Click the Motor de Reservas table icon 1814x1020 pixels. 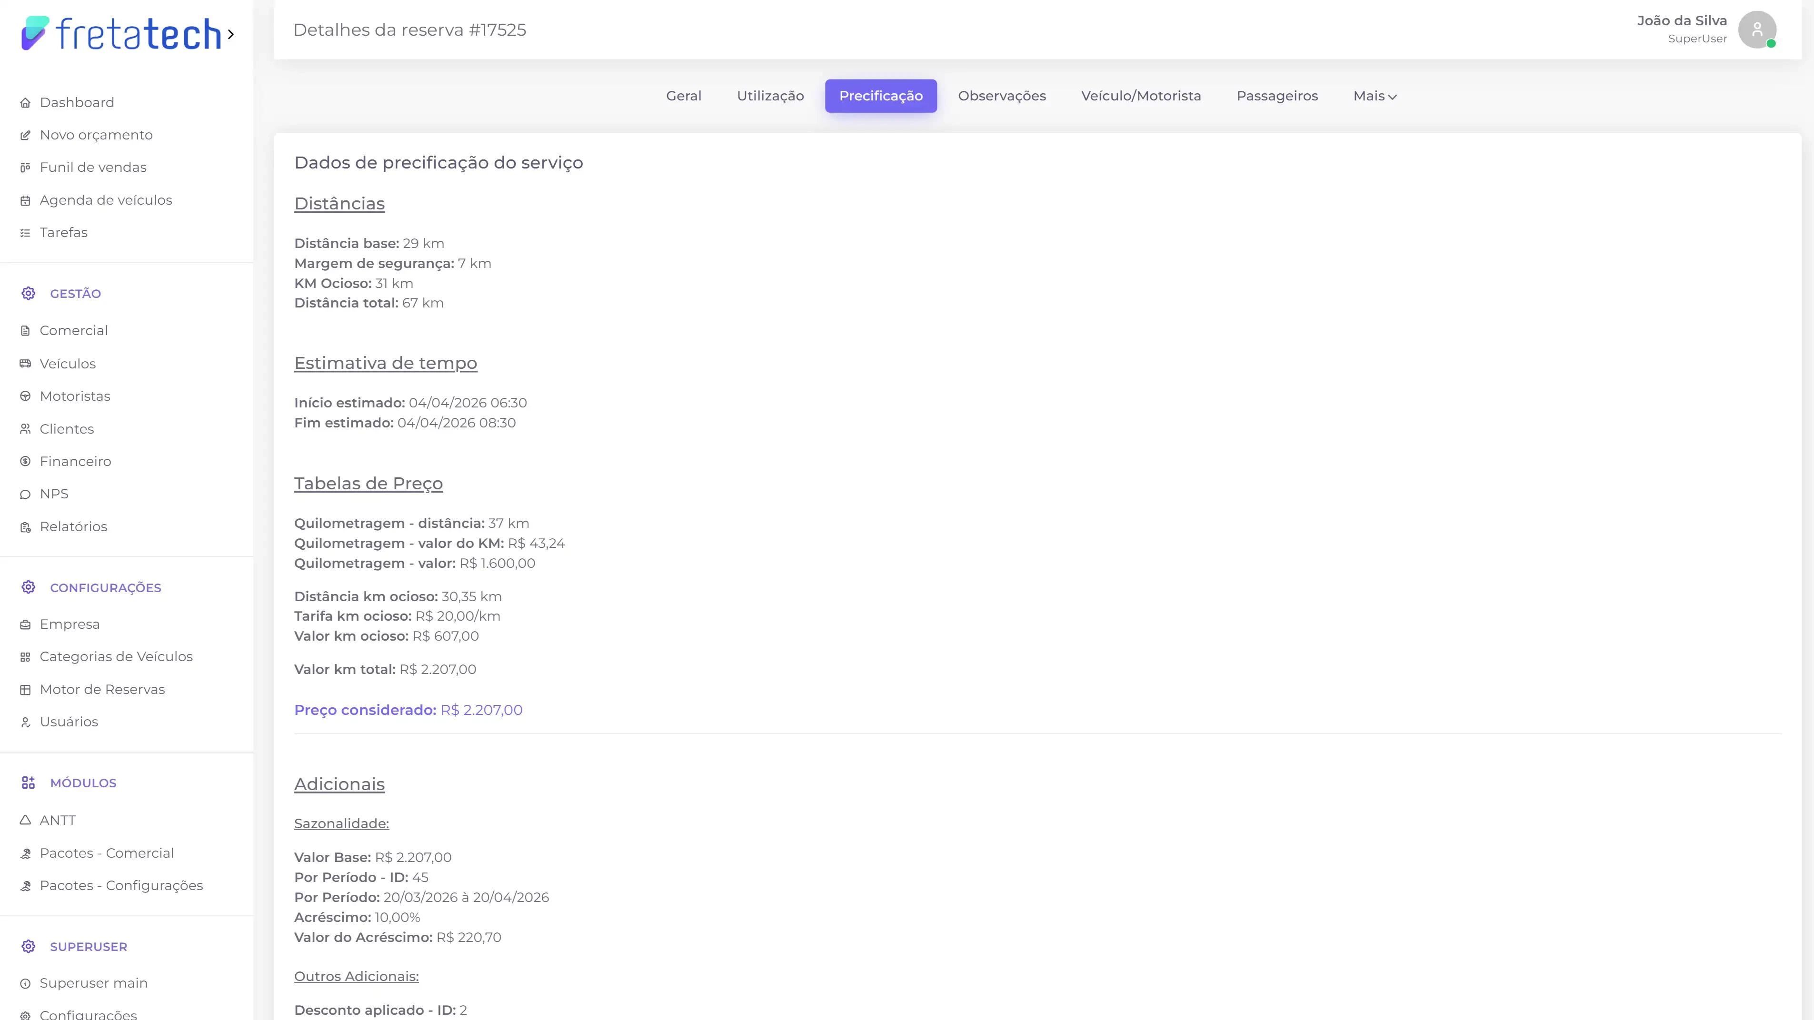coord(25,690)
